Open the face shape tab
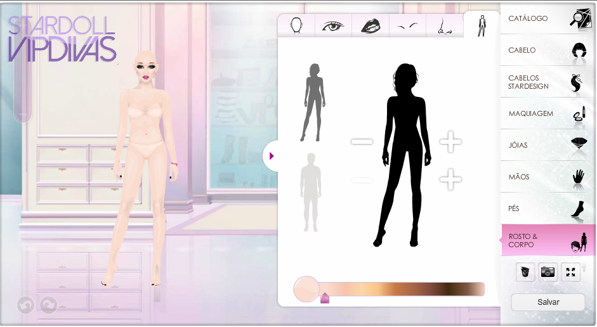Image resolution: width=597 pixels, height=327 pixels. click(296, 26)
